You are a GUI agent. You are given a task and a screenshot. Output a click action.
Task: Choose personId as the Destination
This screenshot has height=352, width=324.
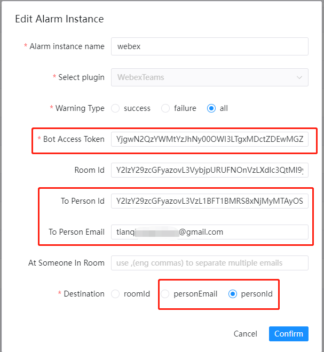[x=233, y=294]
